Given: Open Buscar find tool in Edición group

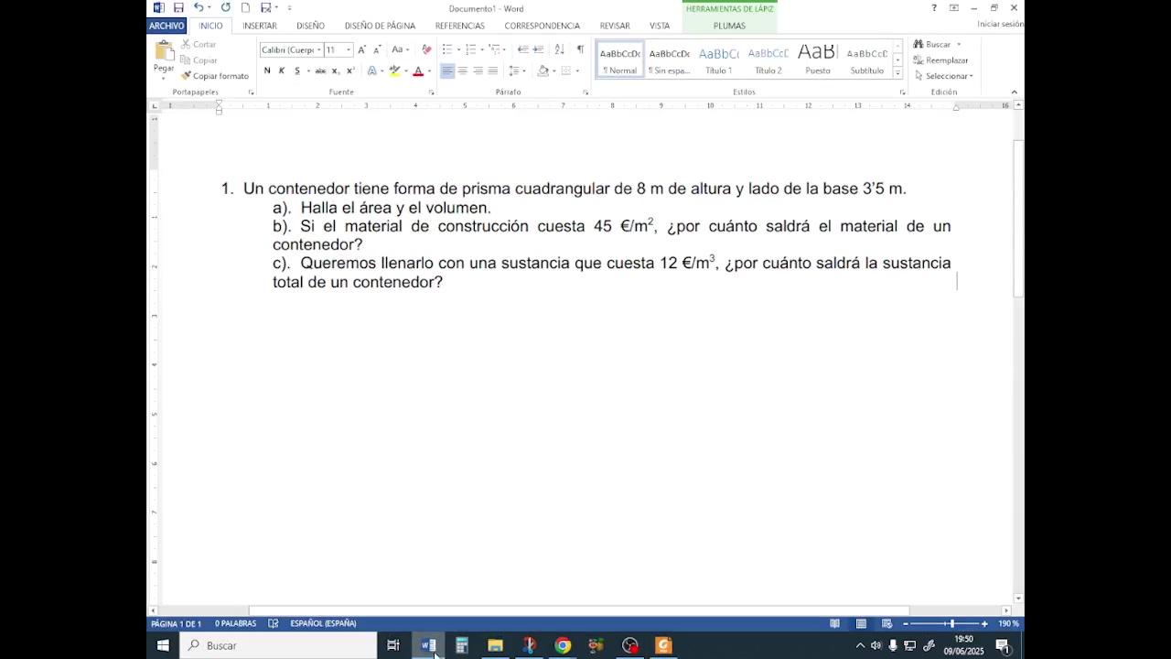Looking at the screenshot, I should pyautogui.click(x=932, y=44).
